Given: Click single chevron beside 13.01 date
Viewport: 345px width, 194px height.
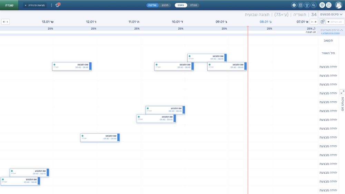Looking at the screenshot, I should 7,22.
